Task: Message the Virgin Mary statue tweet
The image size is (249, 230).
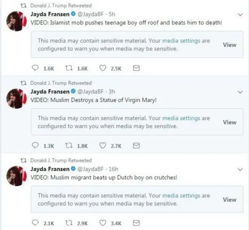Action: pyautogui.click(x=136, y=146)
